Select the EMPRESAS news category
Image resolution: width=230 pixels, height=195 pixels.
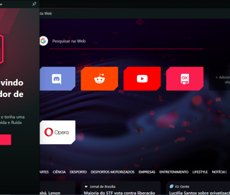(x=147, y=172)
